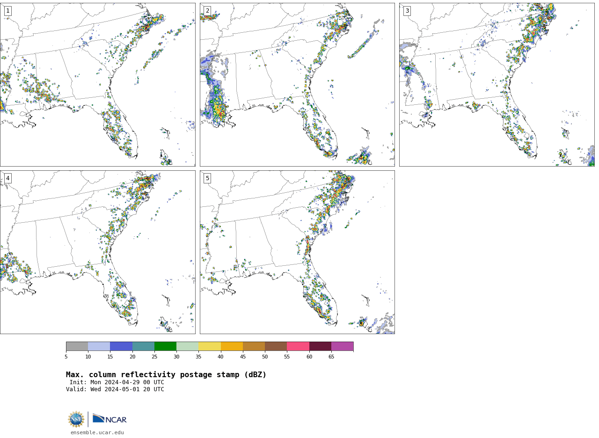Click the colorbar tick label 50

click(x=265, y=357)
